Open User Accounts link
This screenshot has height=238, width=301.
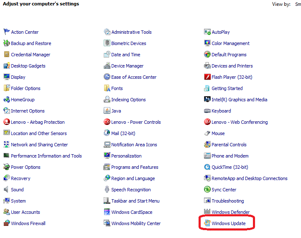coord(26,212)
